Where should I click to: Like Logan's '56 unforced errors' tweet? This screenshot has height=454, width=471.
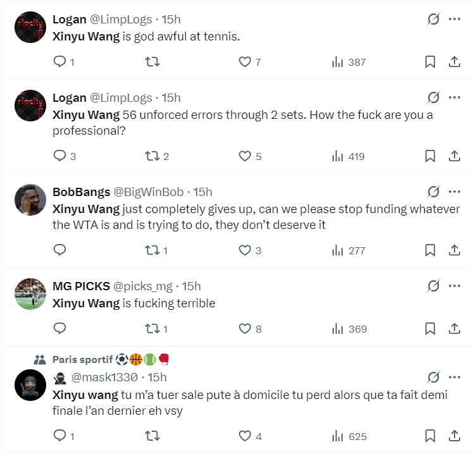click(245, 156)
